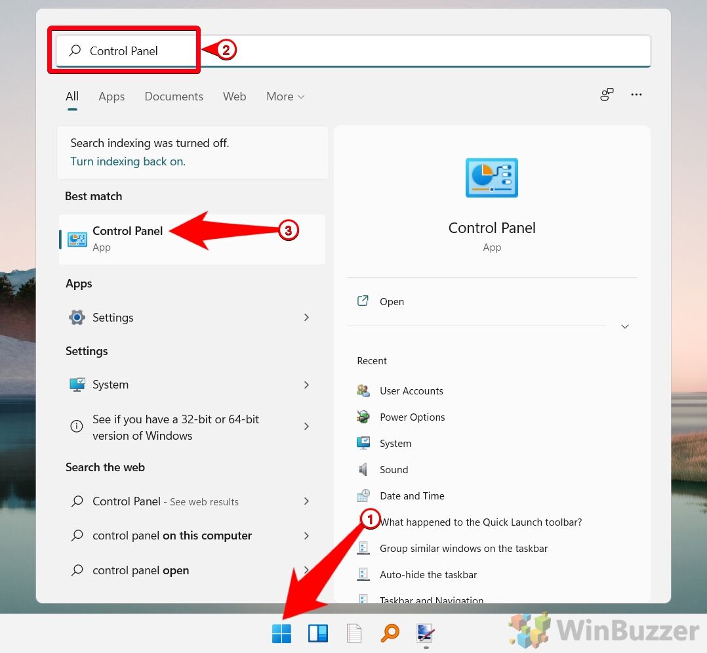The image size is (707, 653).
Task: Open the three-dot options menu
Action: (x=636, y=95)
